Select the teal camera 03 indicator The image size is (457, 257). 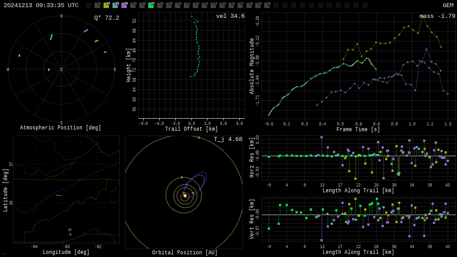[x=115, y=5]
